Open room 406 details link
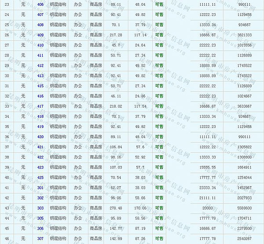 tap(40, 4)
